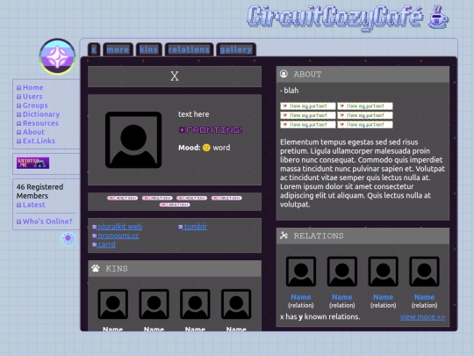Toggle the sun theme switch icon
474x356 pixels.
68,238
